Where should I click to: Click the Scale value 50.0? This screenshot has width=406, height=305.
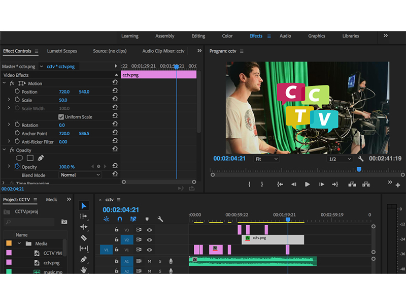[63, 100]
